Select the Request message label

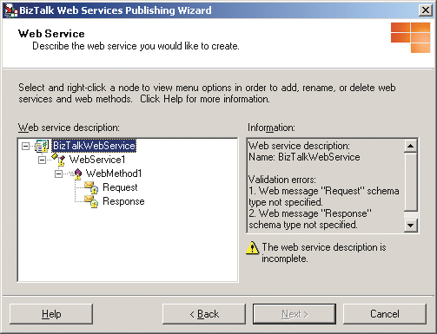[120, 187]
